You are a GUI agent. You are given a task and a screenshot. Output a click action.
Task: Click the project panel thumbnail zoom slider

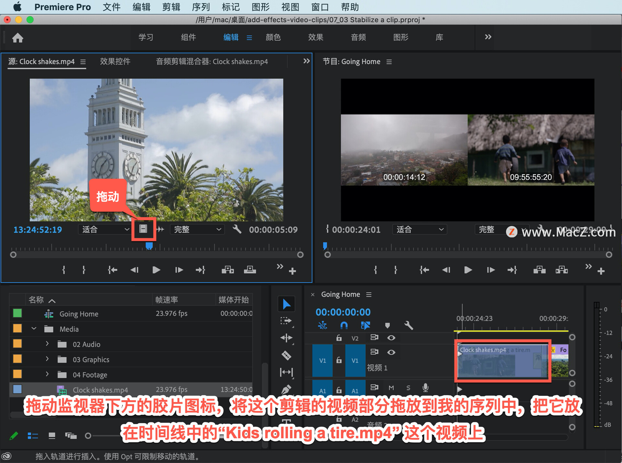point(87,436)
